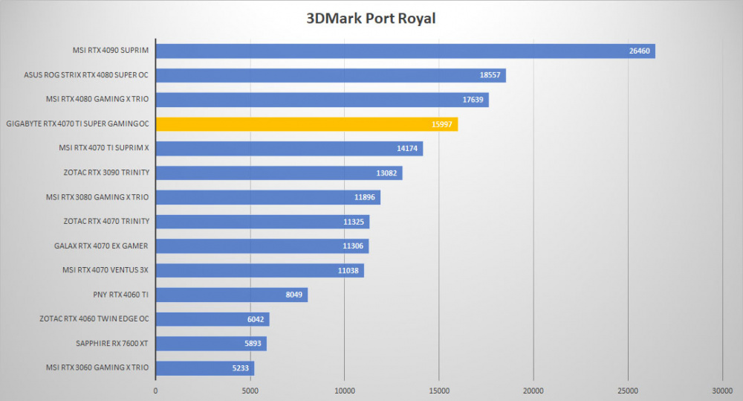Select the ZOTAC RTX 4070 TRINITY label
The height and width of the screenshot is (401, 743).
106,221
